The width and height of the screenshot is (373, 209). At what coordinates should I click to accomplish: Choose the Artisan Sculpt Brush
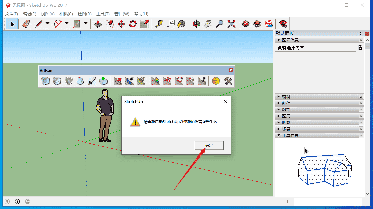coord(118,81)
